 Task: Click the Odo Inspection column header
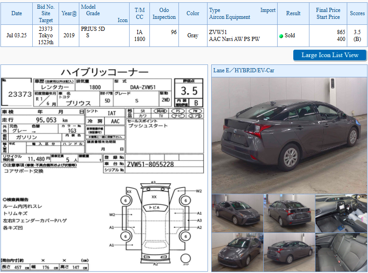pos(164,13)
